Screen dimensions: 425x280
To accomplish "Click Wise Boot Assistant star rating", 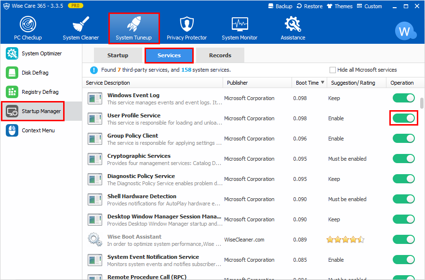I will coord(345,240).
